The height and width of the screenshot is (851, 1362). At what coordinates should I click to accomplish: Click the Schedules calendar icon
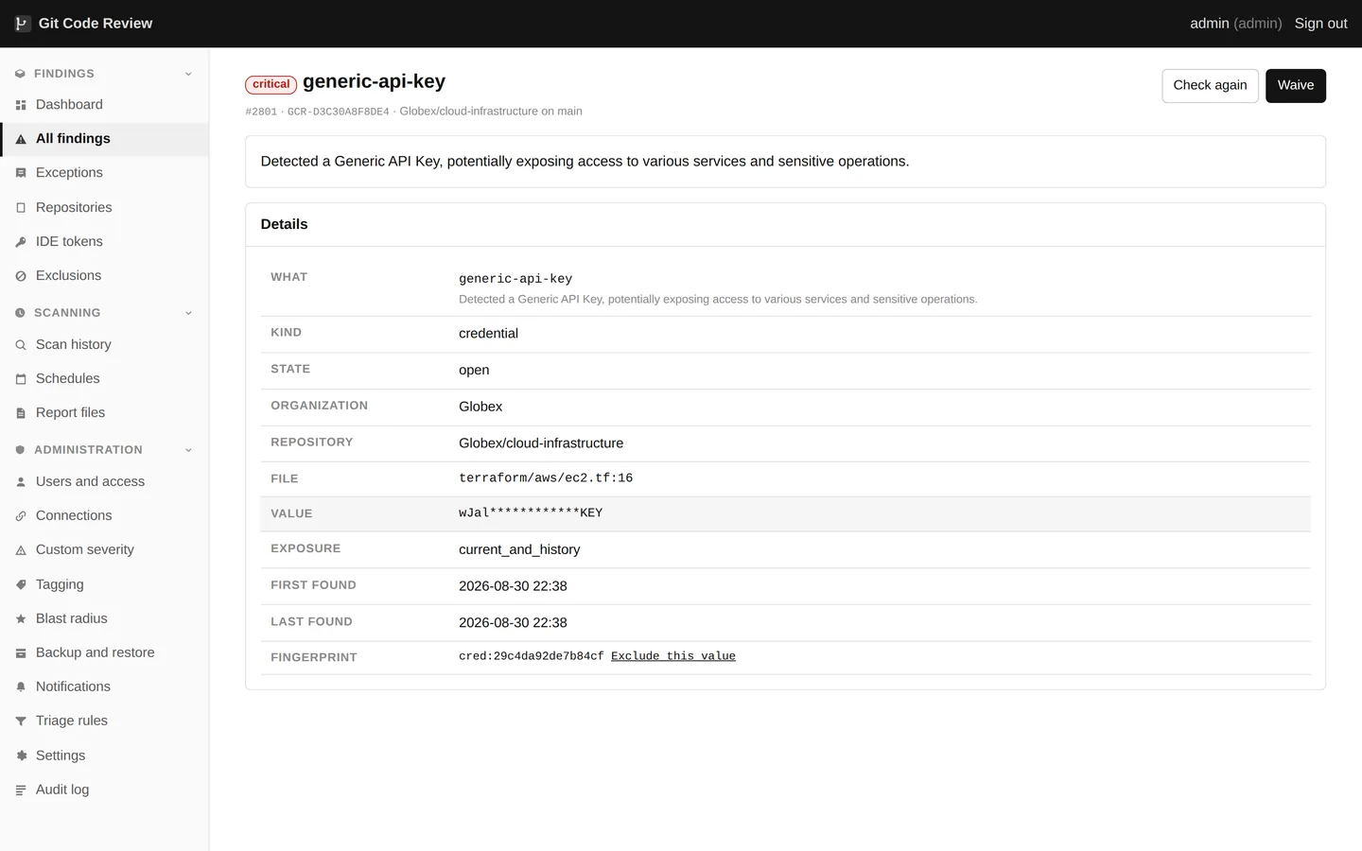pos(21,379)
